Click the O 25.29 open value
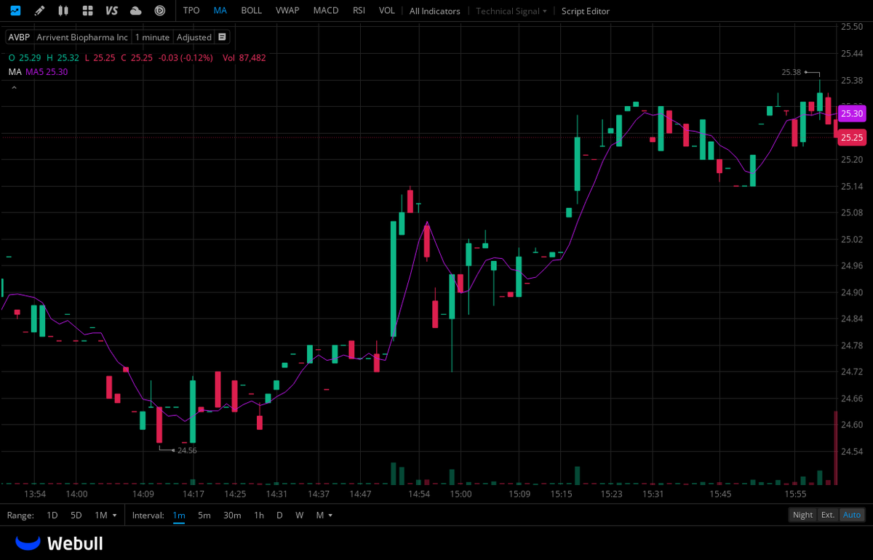Screen dimensions: 873x560 (24, 57)
